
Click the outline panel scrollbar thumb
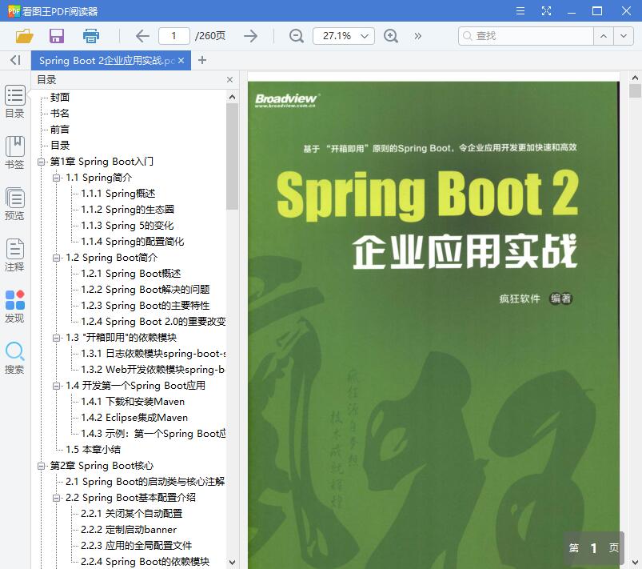232,157
